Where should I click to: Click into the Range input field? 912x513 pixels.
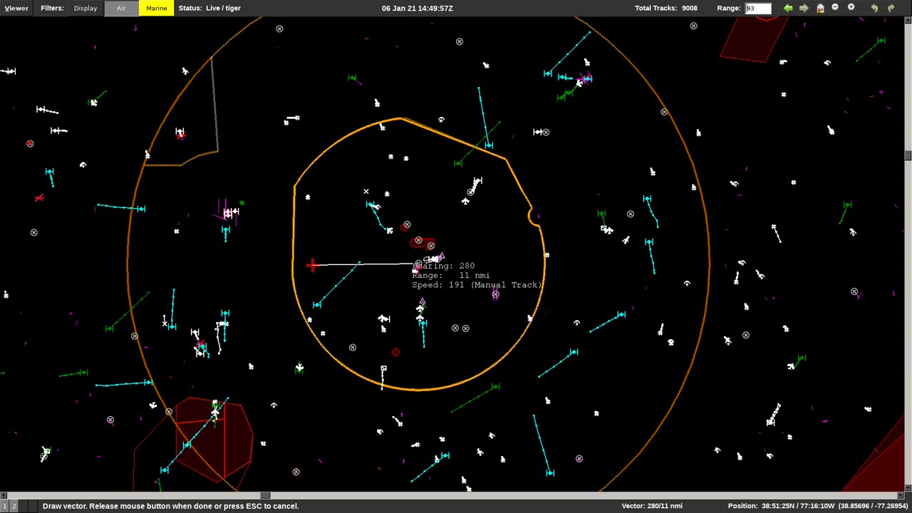[758, 9]
